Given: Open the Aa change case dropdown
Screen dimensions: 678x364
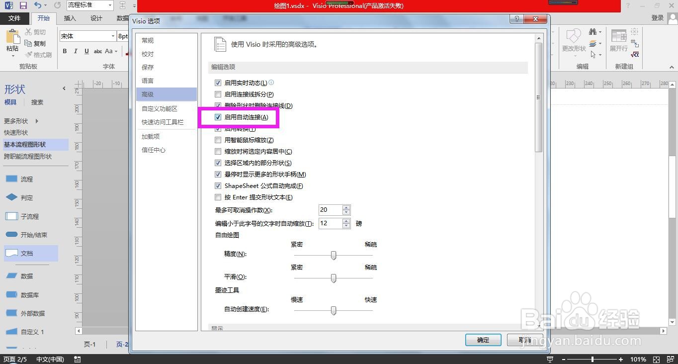Looking at the screenshot, I should click(x=116, y=51).
